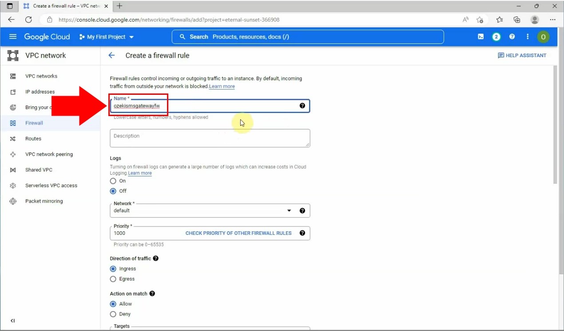Collapse the left navigation panel
The height and width of the screenshot is (331, 564).
pos(12,320)
